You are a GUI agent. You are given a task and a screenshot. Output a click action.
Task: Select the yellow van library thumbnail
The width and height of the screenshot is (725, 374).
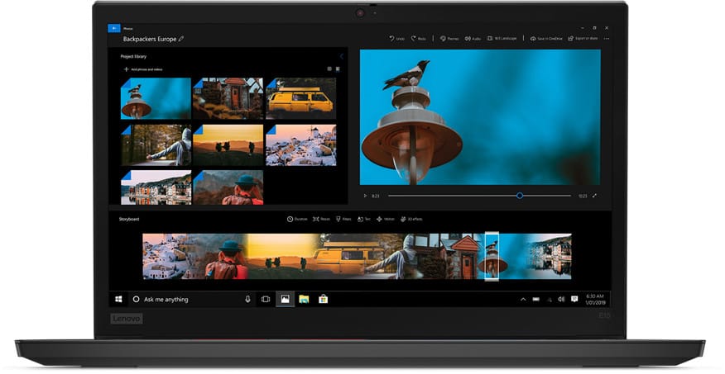[x=301, y=99]
